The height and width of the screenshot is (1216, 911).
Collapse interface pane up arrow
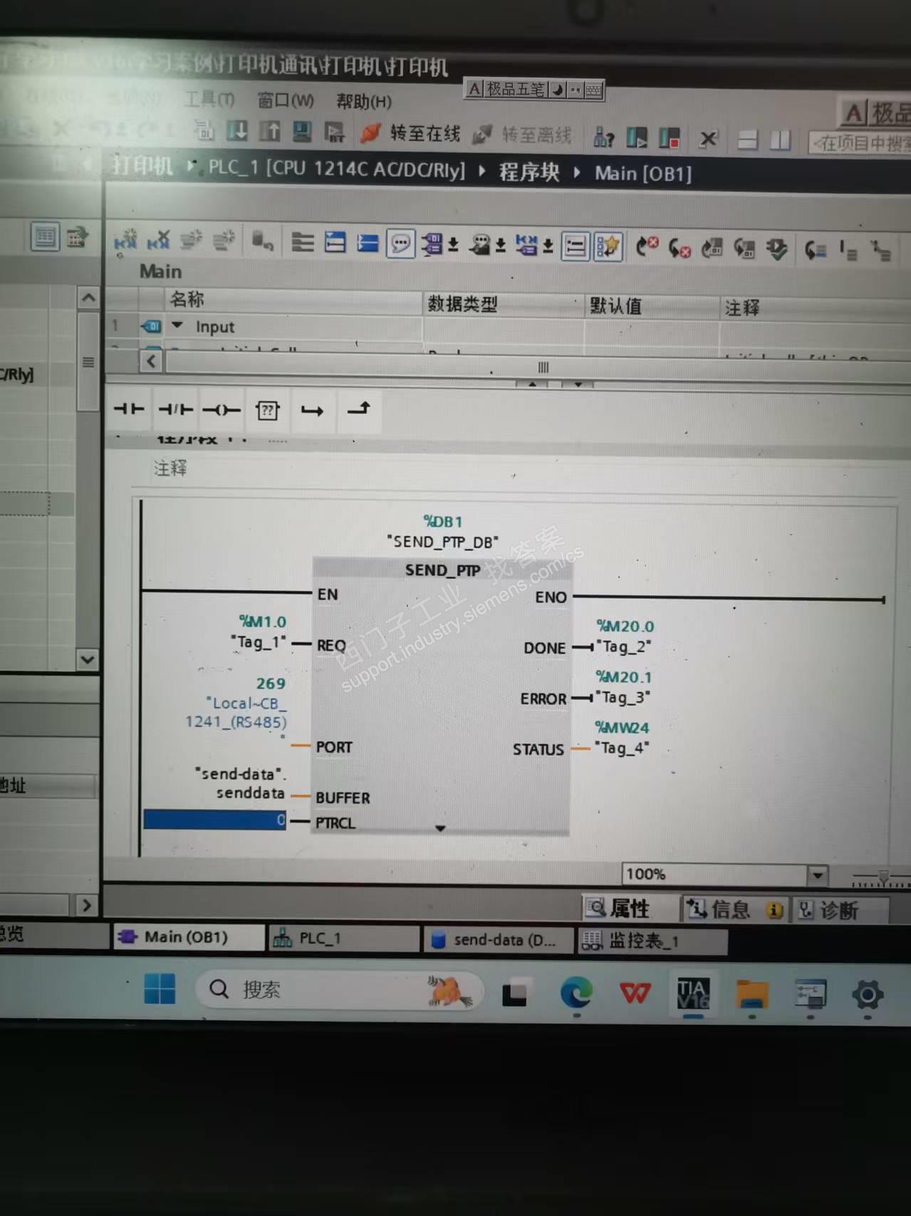[x=532, y=383]
